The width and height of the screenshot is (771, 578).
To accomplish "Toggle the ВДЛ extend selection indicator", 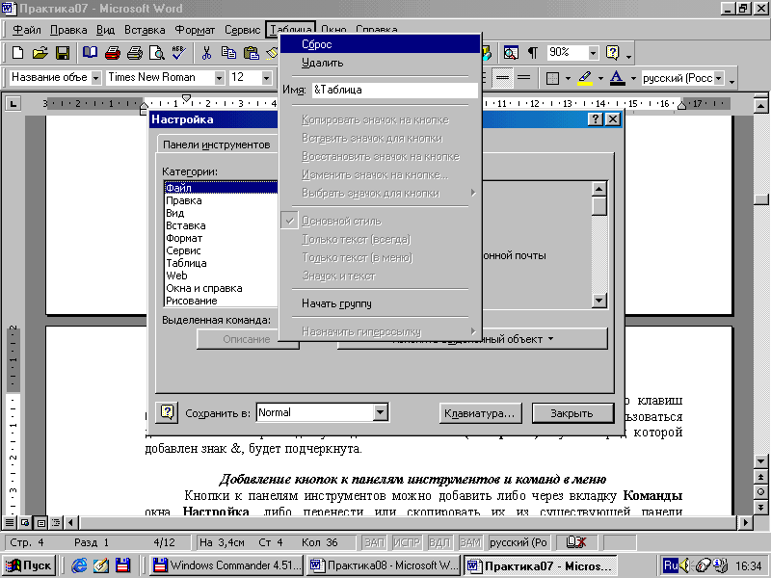I will (439, 542).
